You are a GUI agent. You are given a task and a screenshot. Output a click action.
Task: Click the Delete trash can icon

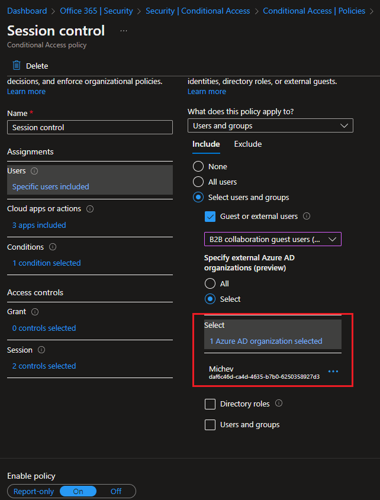click(16, 65)
